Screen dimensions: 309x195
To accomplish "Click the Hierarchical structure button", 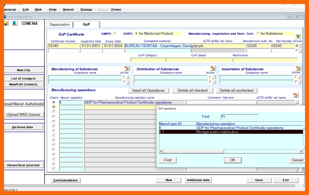I will (x=24, y=165).
